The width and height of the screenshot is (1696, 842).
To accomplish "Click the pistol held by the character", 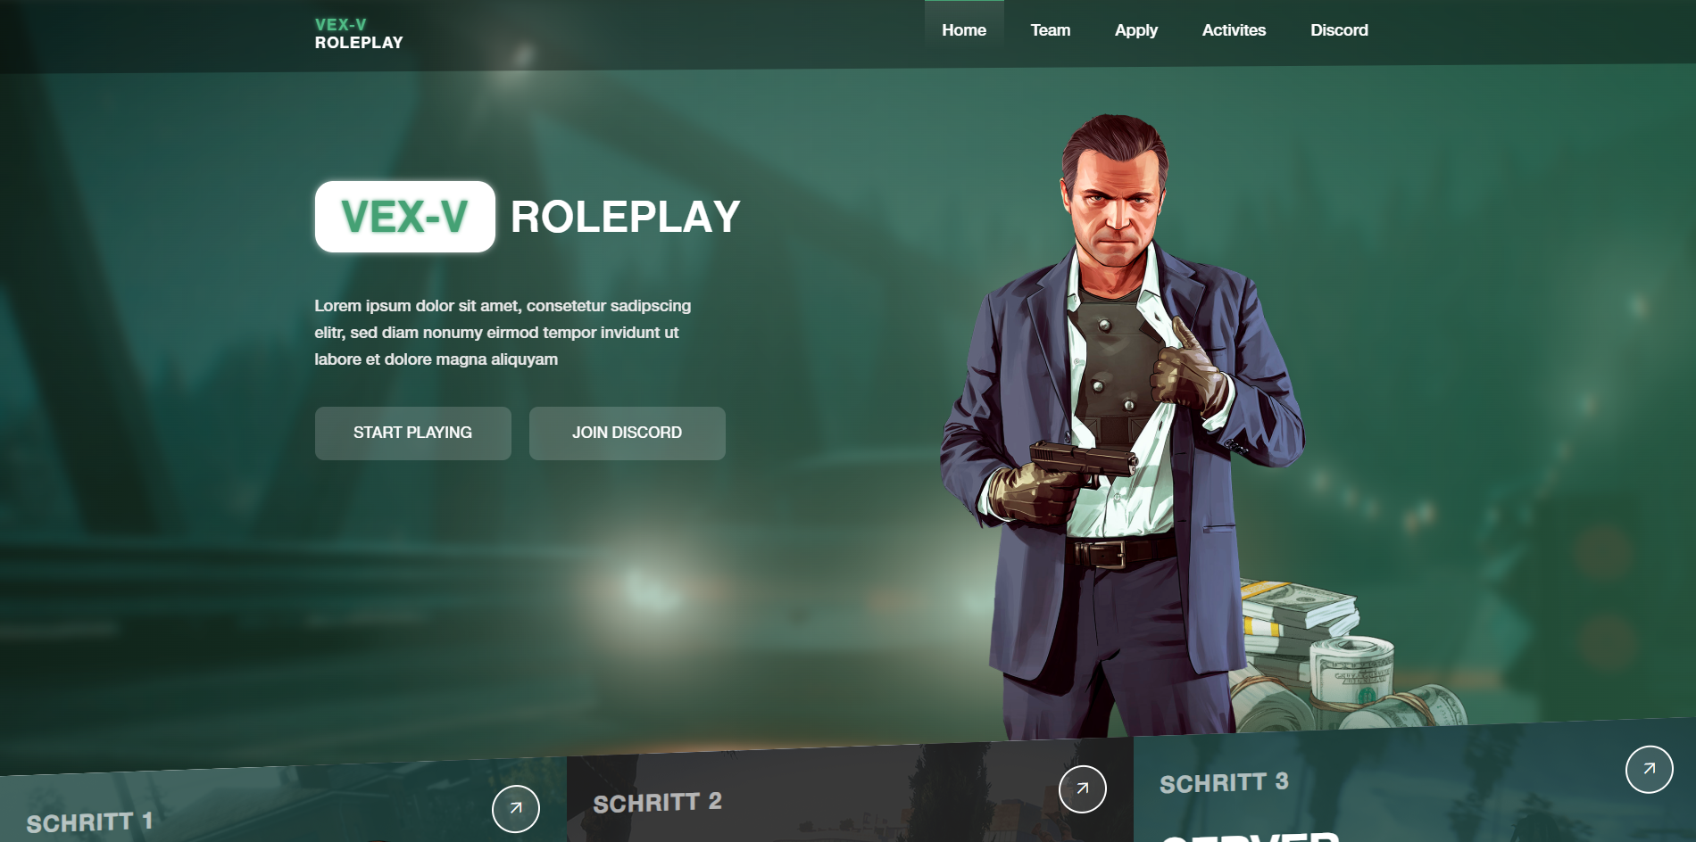I will 1083,462.
